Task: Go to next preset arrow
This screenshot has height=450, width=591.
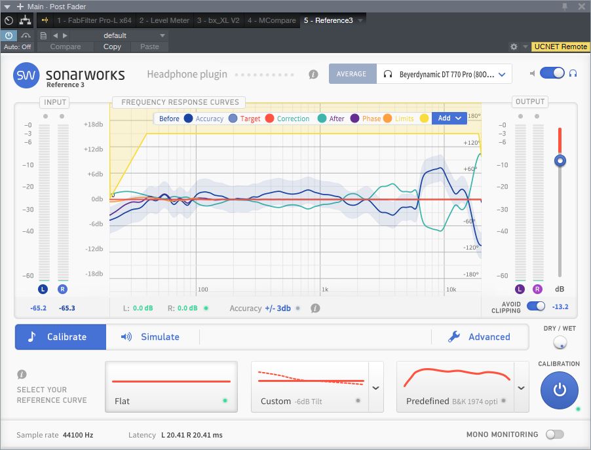Action: pos(65,35)
